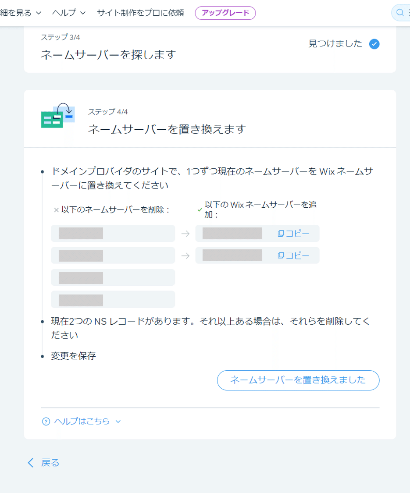Click the search magnifier icon
This screenshot has width=410, height=493.
(x=400, y=13)
